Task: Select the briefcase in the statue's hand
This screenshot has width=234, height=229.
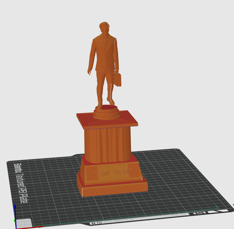Action: [117, 79]
